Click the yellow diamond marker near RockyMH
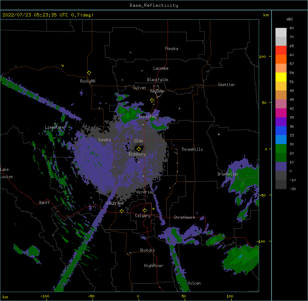 pyautogui.click(x=89, y=73)
